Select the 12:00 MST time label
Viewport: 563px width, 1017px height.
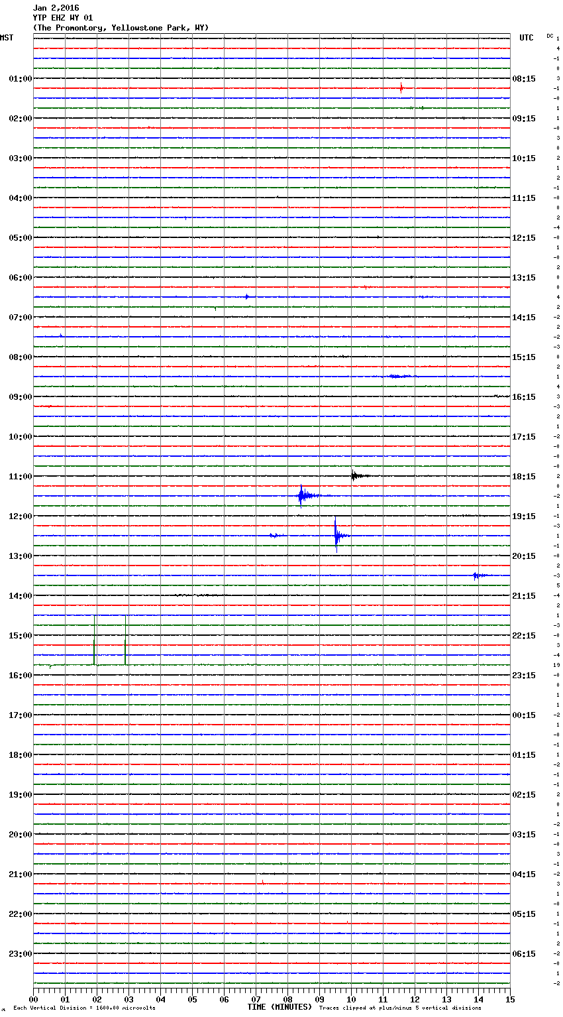pos(20,516)
